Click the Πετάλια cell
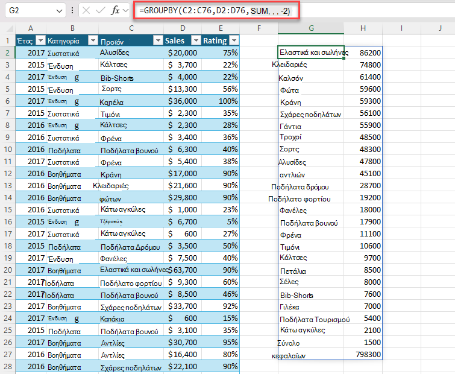This screenshot has height=374, width=455. coord(311,270)
